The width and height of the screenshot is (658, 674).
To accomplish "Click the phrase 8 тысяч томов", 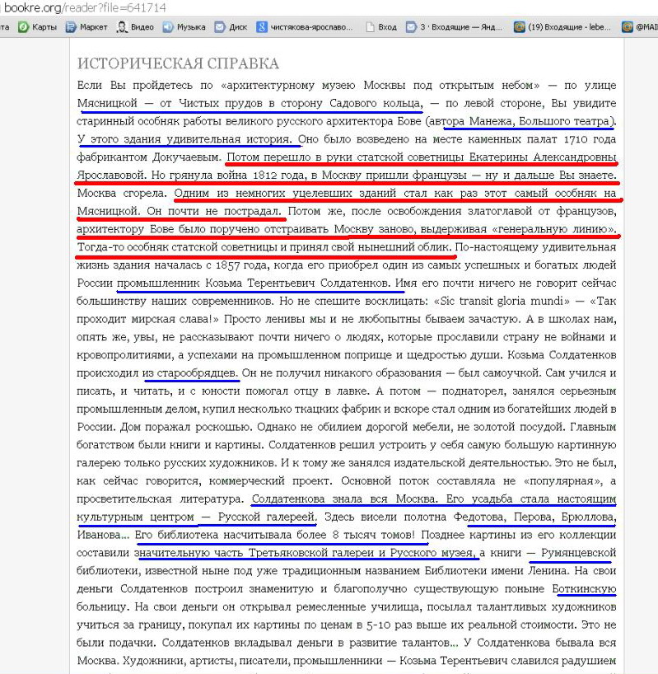I will (372, 535).
